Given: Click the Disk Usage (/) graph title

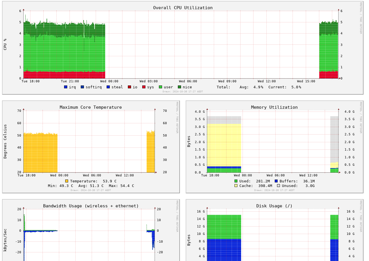Looking at the screenshot, I should coord(274,206).
